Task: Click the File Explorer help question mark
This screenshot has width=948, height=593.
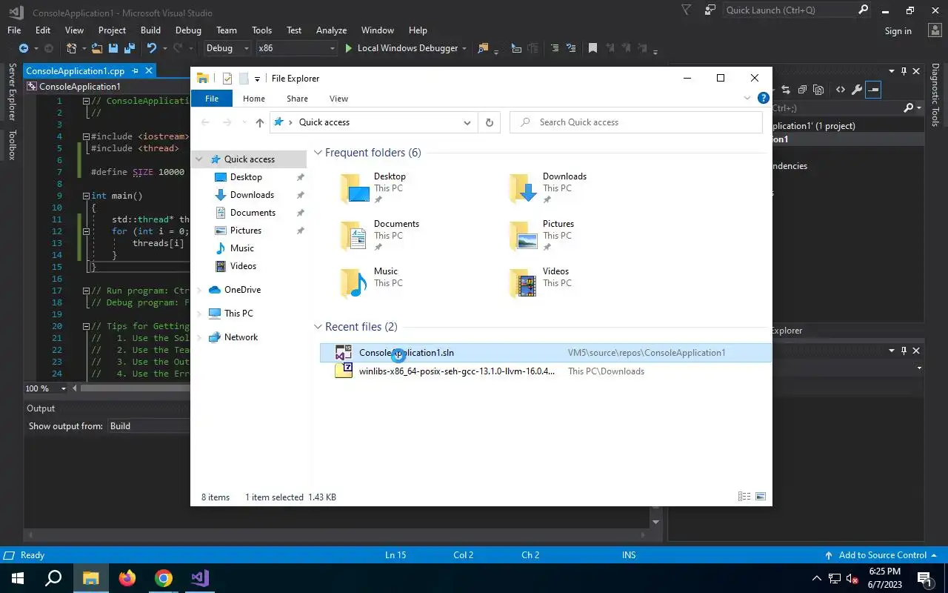Action: pyautogui.click(x=764, y=98)
